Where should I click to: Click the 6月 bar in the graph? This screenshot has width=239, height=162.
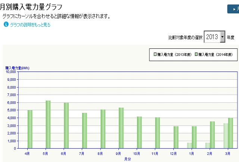pyautogui.click(x=66, y=126)
